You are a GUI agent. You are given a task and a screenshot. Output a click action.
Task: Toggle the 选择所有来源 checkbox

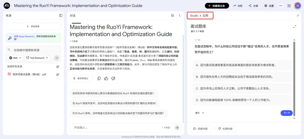(58, 67)
